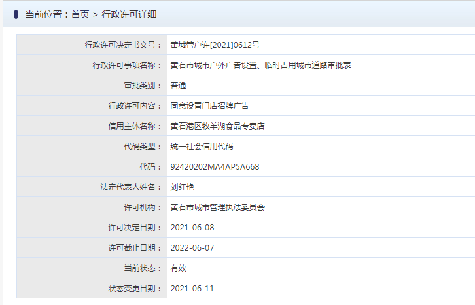The image size is (475, 305).
Task: Open the 首页 breadcrumb link
Action: (x=80, y=14)
